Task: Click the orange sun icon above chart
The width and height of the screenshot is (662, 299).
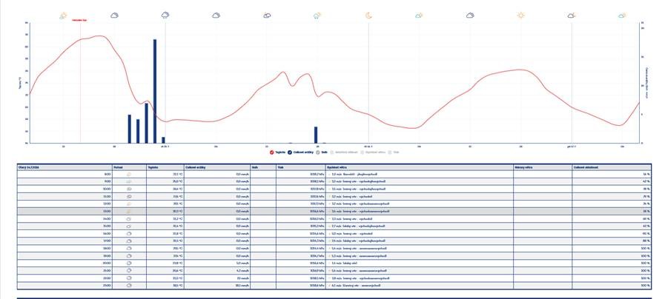Action: [520, 16]
